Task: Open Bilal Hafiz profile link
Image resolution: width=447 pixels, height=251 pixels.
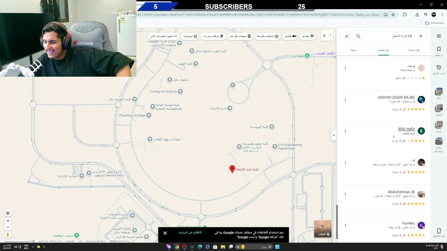Action: click(406, 129)
